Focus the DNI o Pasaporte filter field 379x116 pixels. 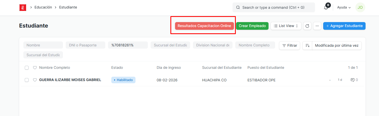[85, 45]
